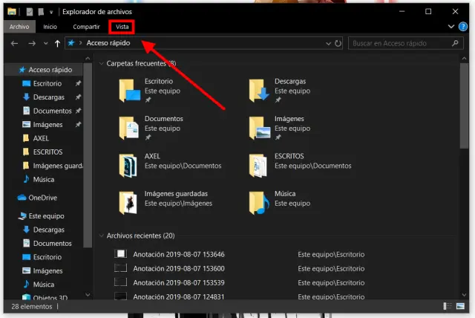Click main pane scroll down arrow

click(x=464, y=294)
